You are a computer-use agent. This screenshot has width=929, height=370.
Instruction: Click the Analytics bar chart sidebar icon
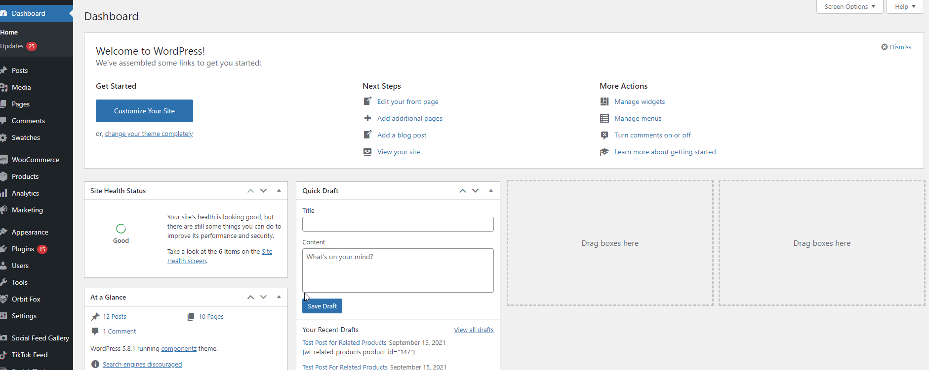click(x=3, y=193)
